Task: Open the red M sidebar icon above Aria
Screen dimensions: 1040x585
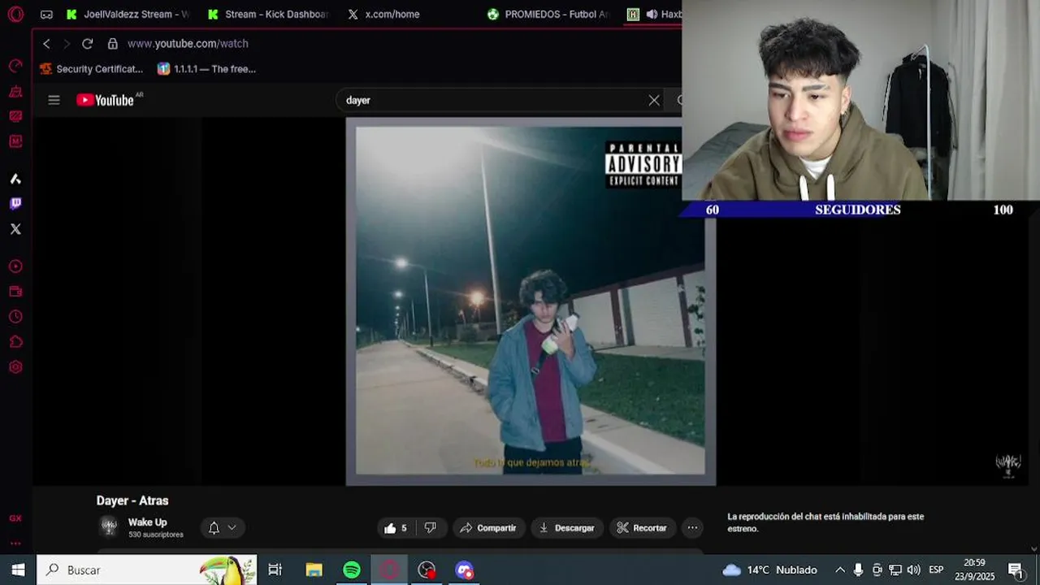Action: 15,141
